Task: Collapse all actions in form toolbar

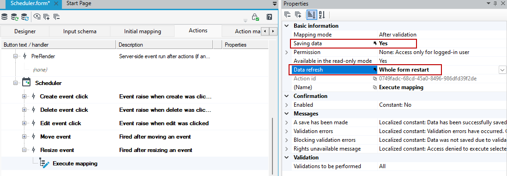Action: (x=56, y=17)
